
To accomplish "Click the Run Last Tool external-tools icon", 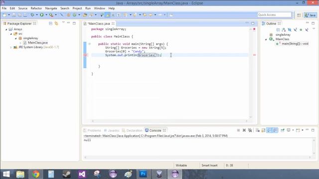I will click(51, 15).
